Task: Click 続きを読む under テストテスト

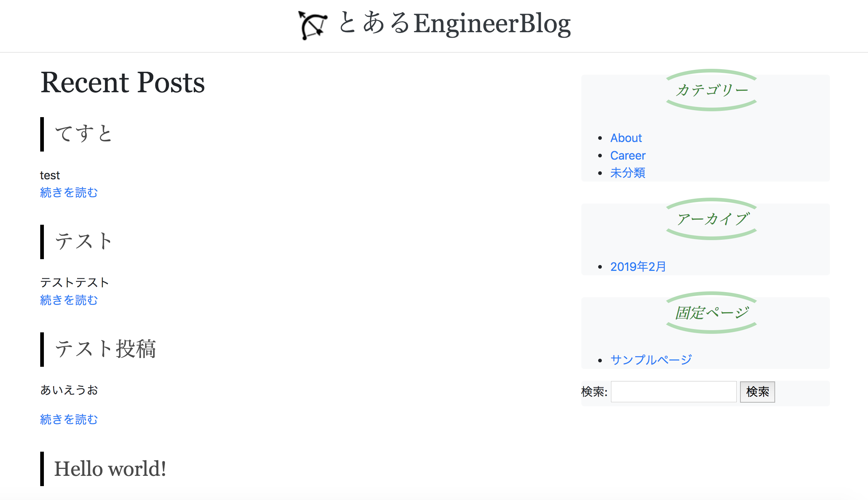Action: 69,300
